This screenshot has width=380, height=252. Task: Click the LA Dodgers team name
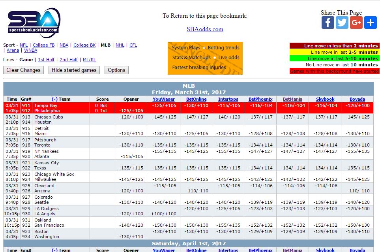(x=46, y=209)
